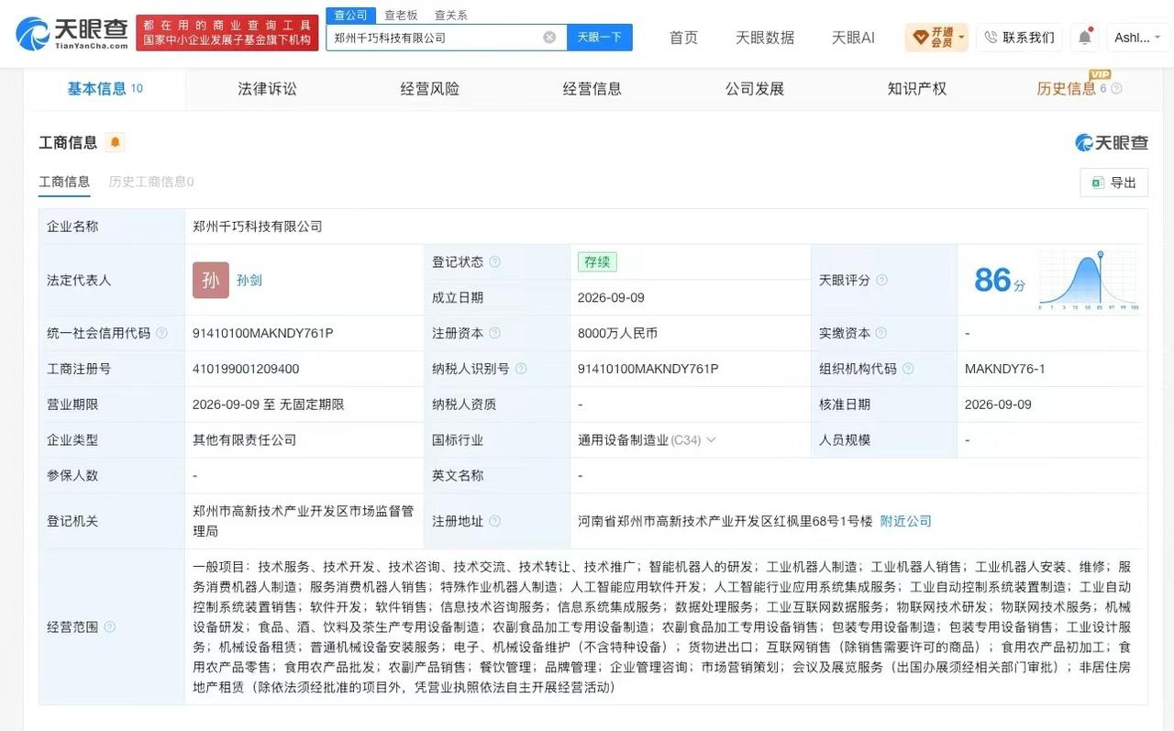Click help icon next to 注册资本
Viewport: 1174px width, 731px height.
pos(494,333)
